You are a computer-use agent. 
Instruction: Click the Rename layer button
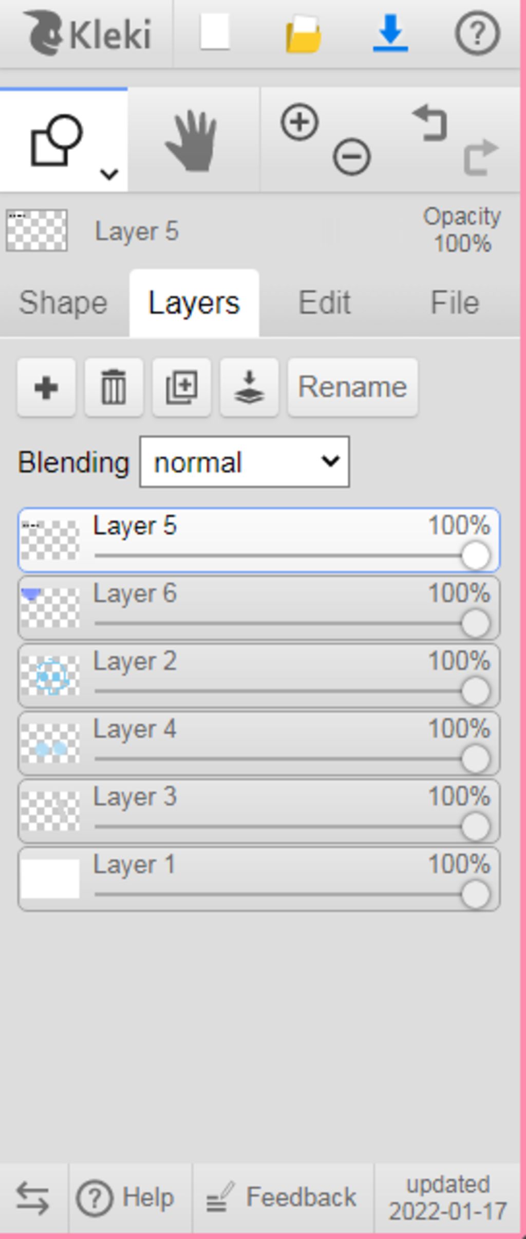coord(352,387)
